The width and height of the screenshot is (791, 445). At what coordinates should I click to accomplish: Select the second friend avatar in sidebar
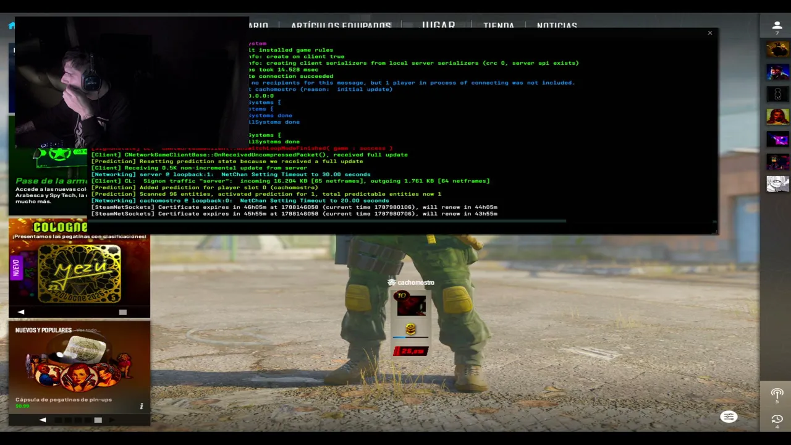pos(777,72)
